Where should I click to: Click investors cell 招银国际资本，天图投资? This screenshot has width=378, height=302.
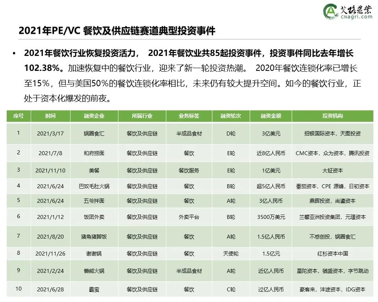tap(333, 133)
